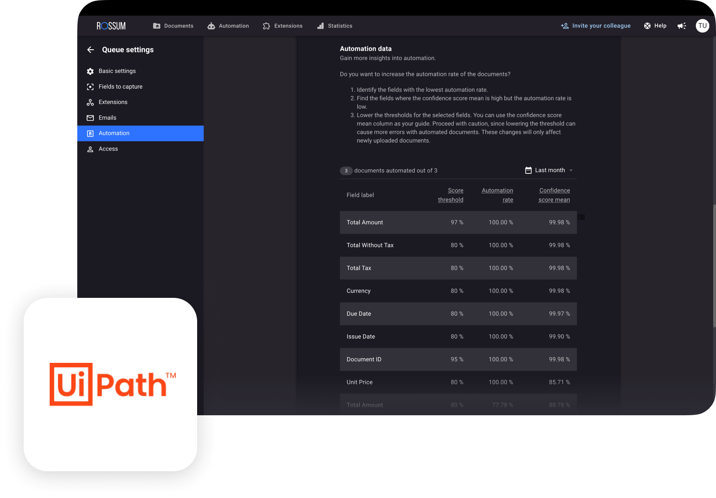The image size is (716, 498).
Task: Go to Extensions in the top navigation
Action: pos(283,26)
